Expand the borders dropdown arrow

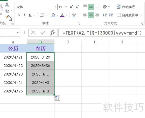[46, 15]
